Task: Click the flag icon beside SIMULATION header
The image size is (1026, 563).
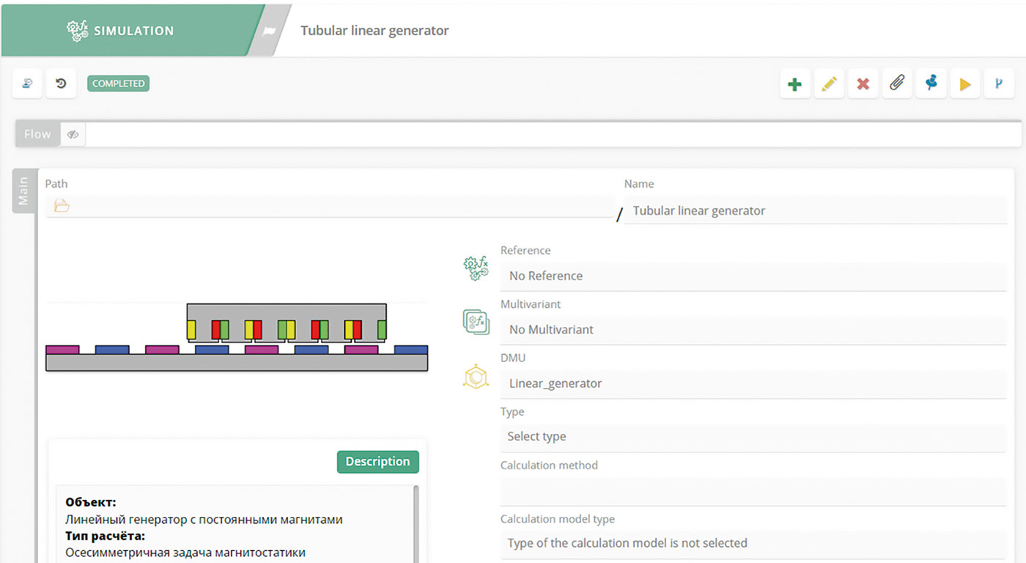Action: 269,31
